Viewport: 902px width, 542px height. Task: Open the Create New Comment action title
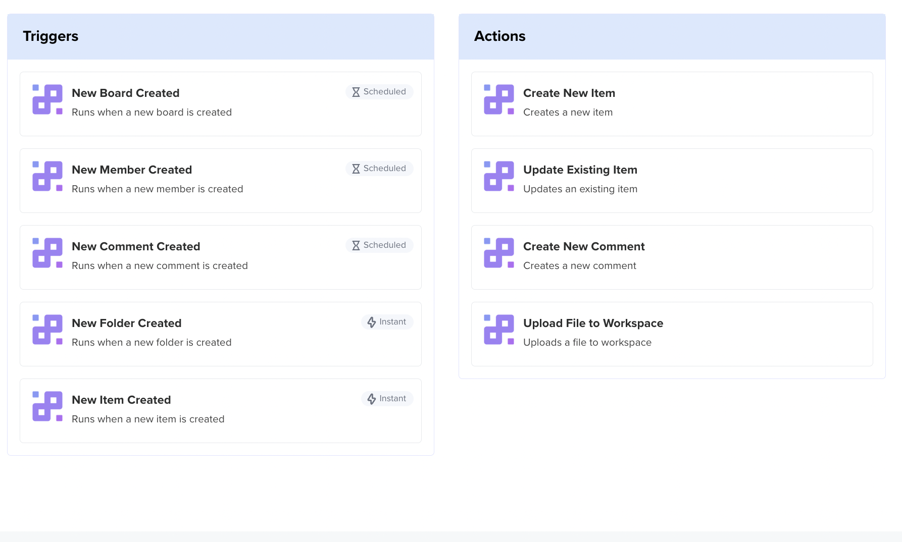584,247
